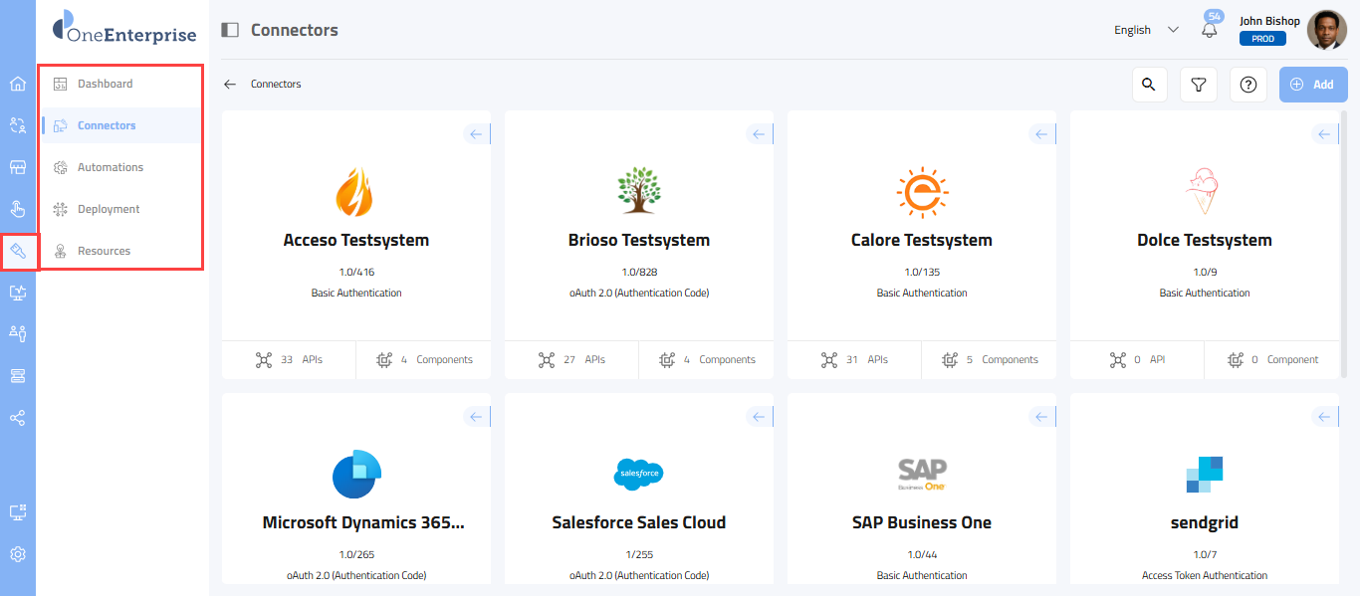Expand the Dolce Testsystem card arrow
The height and width of the screenshot is (596, 1360).
[1325, 134]
